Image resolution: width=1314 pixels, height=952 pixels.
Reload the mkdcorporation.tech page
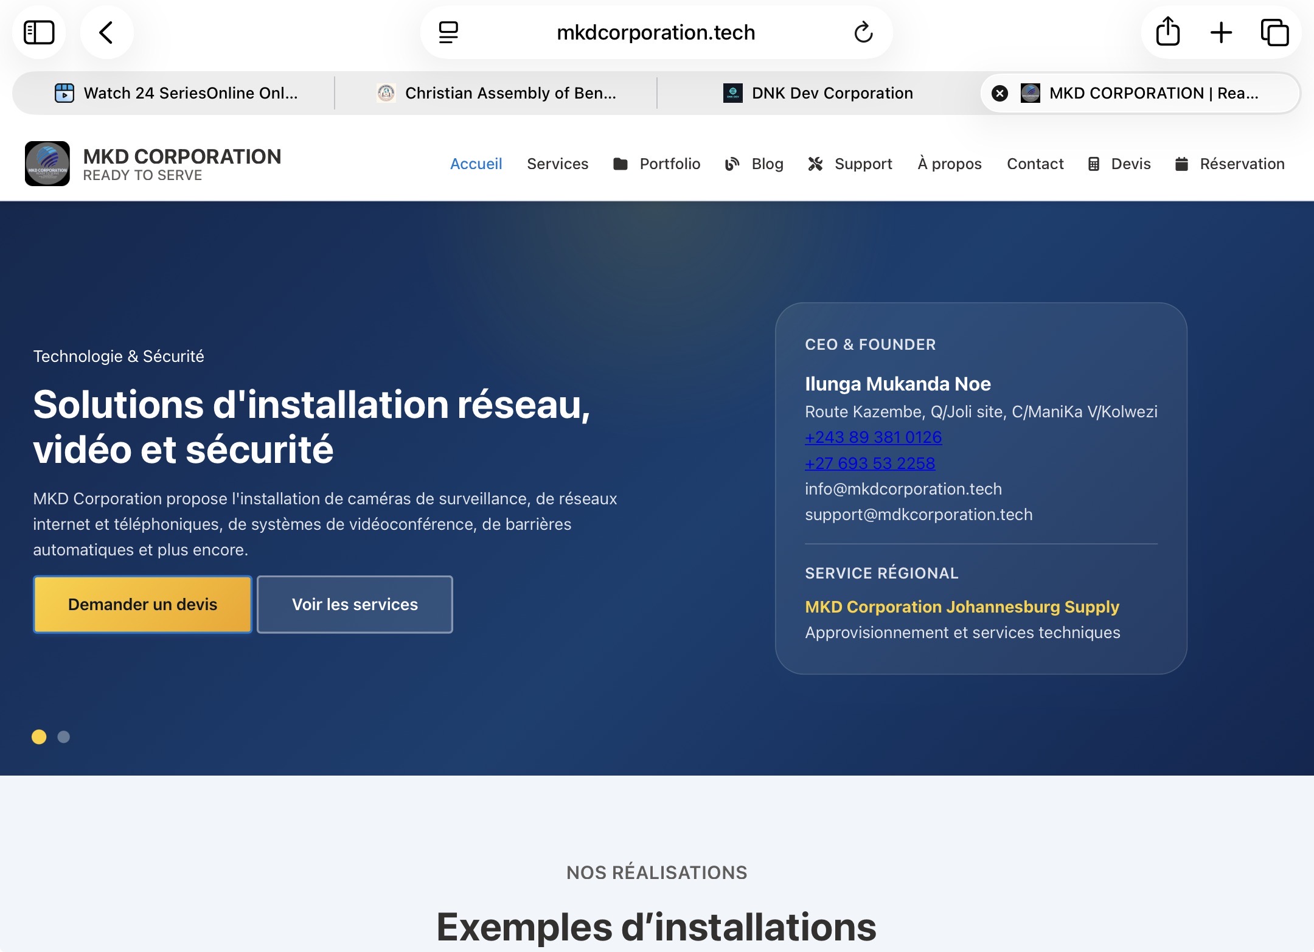tap(863, 32)
